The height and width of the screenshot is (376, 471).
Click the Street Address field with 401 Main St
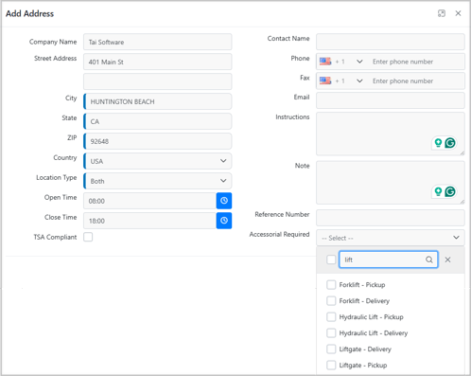[x=158, y=62]
